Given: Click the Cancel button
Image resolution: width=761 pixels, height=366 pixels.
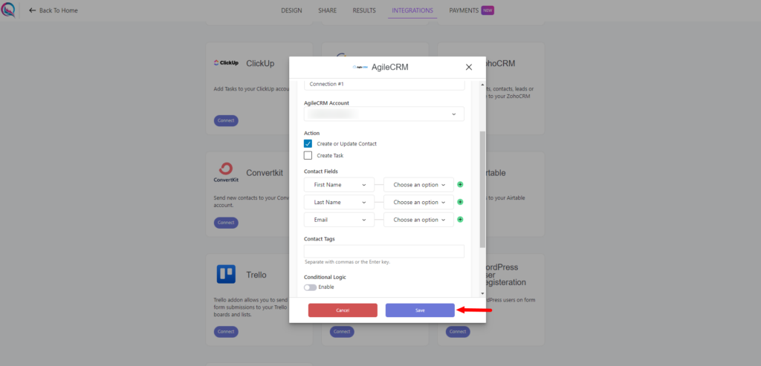Looking at the screenshot, I should pyautogui.click(x=343, y=310).
